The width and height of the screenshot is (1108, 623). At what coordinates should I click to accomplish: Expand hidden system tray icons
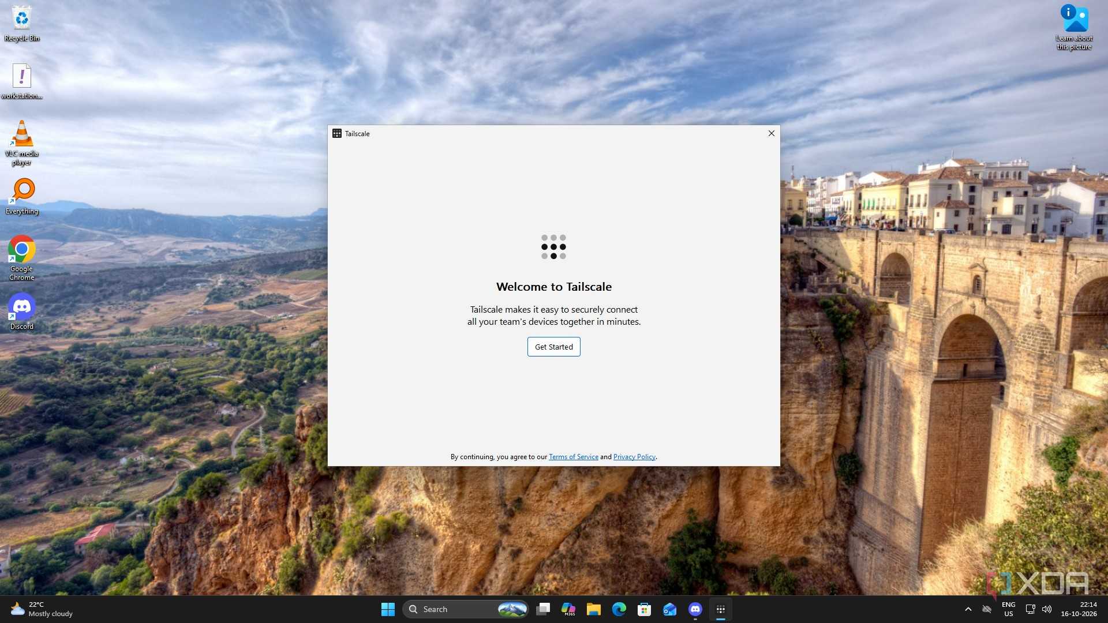(x=968, y=609)
